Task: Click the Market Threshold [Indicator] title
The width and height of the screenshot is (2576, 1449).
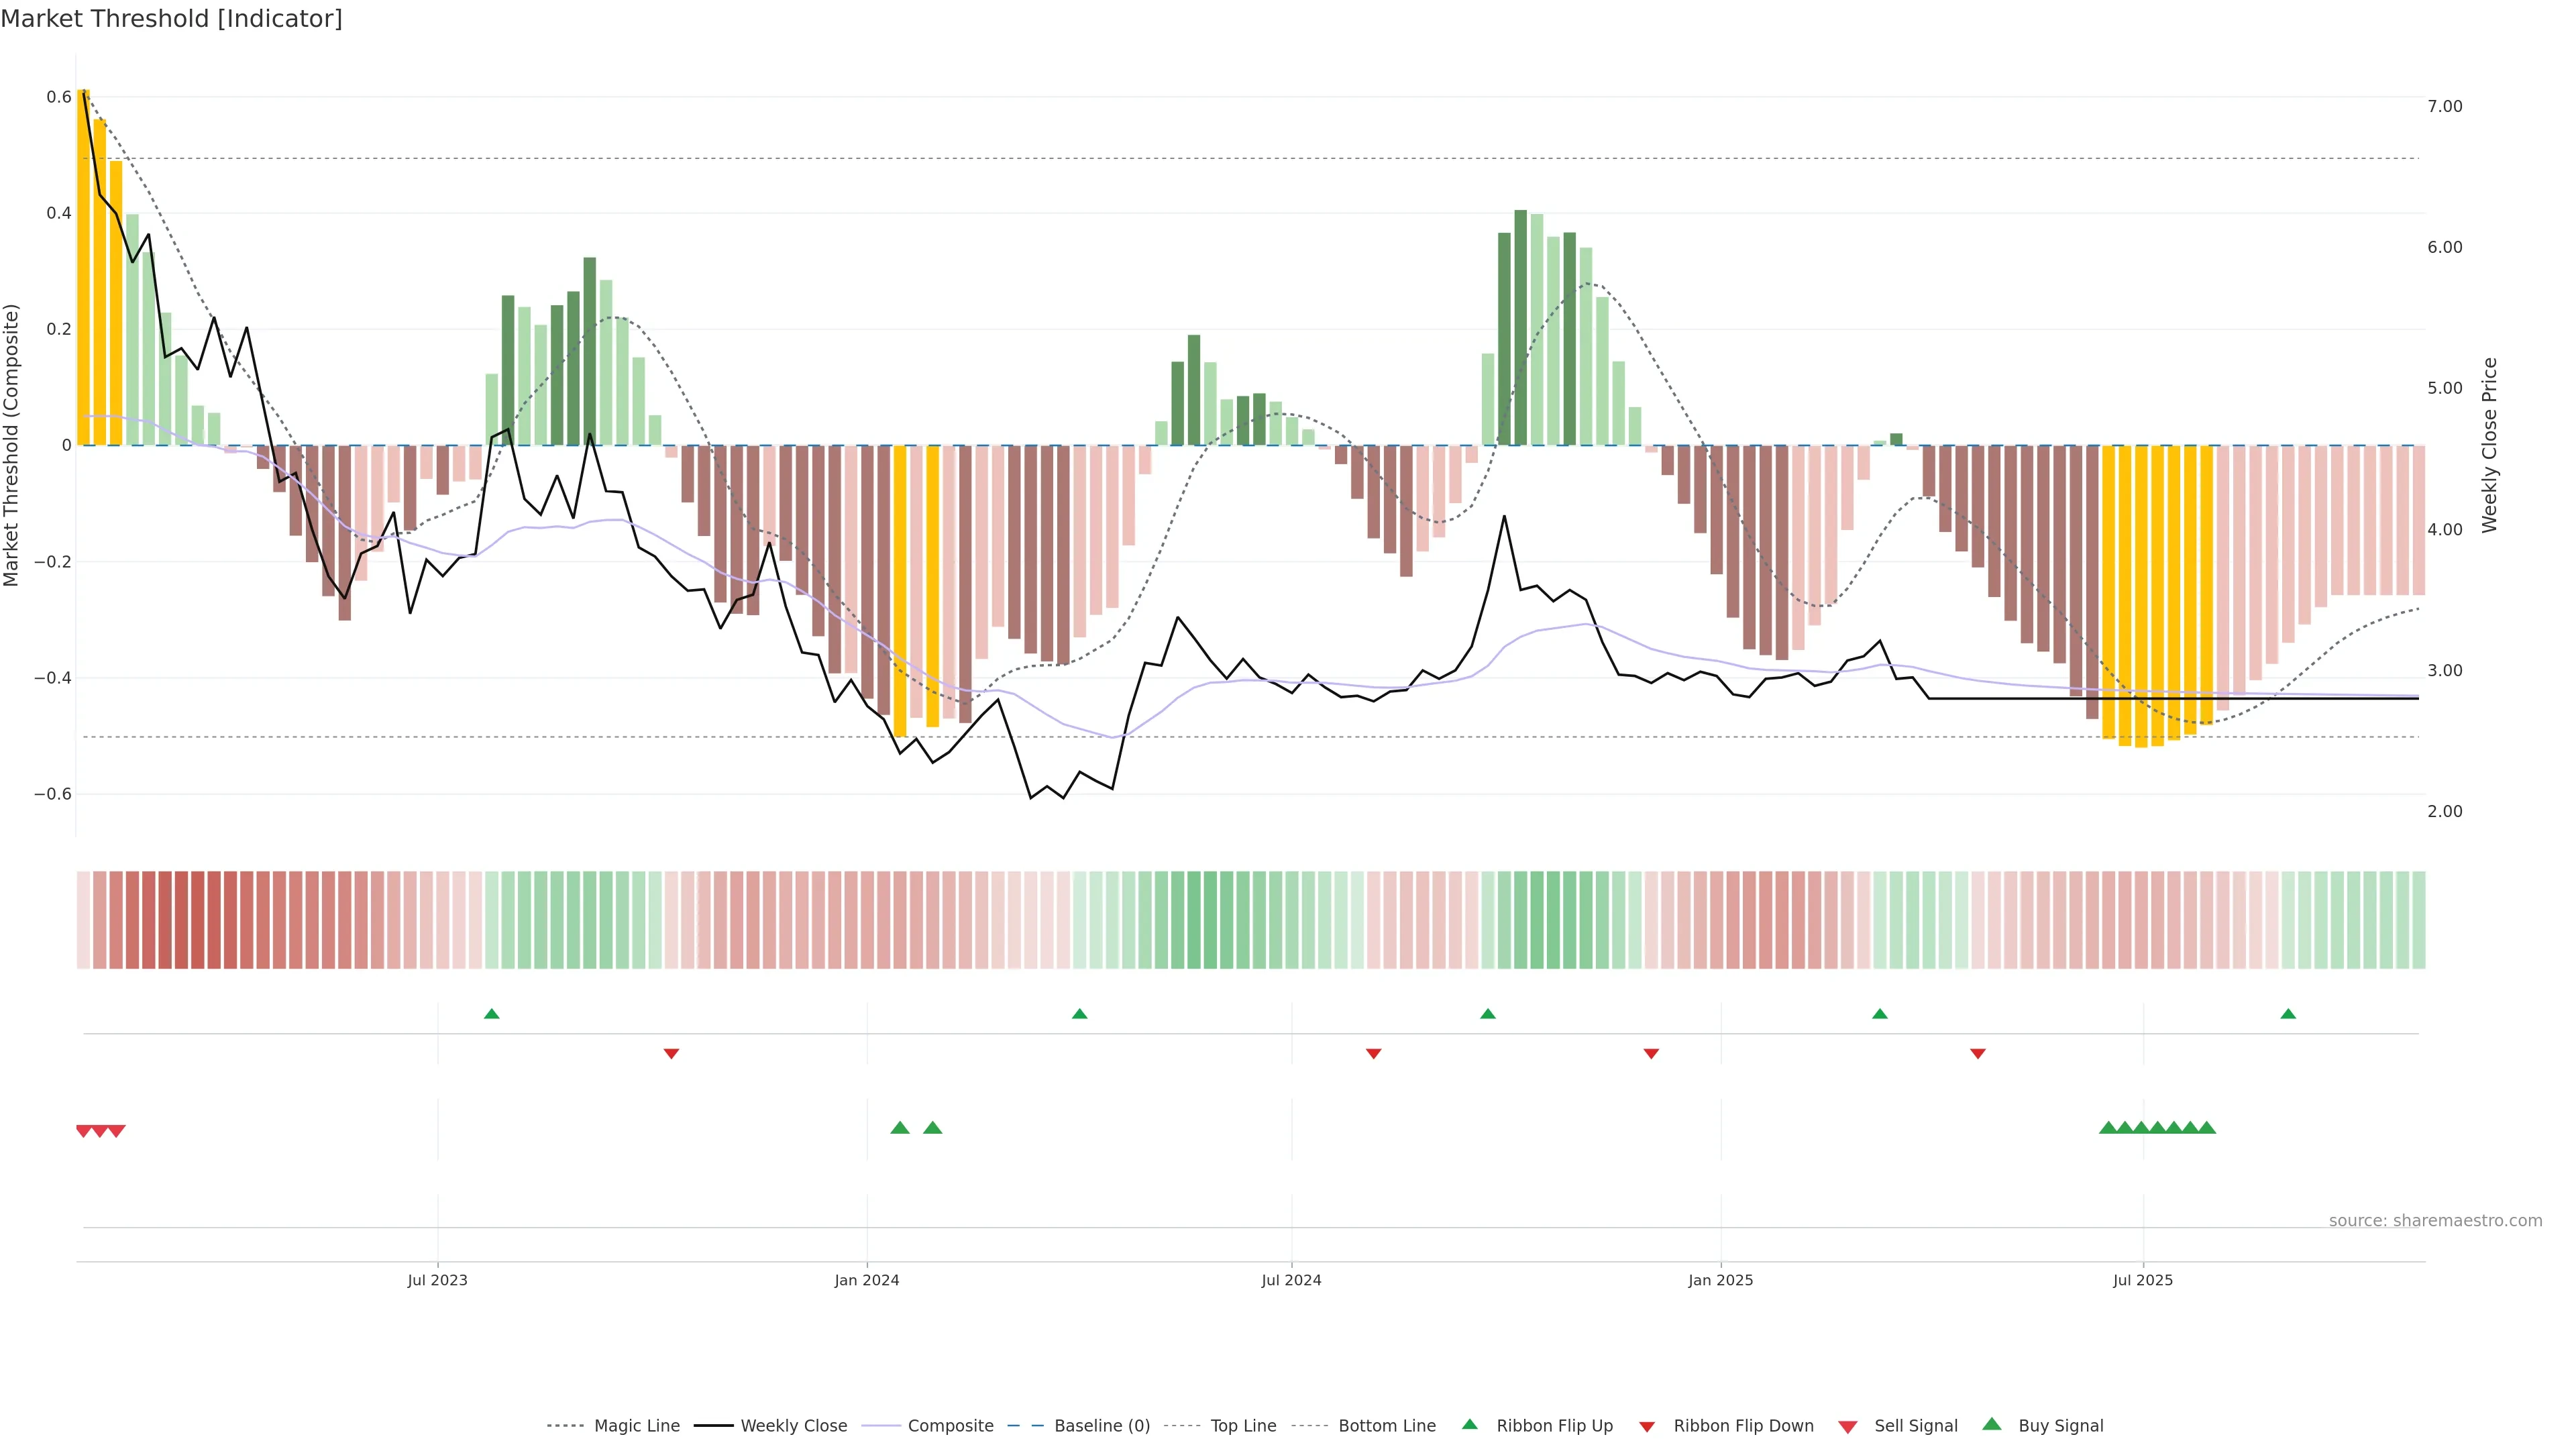Action: [x=171, y=19]
